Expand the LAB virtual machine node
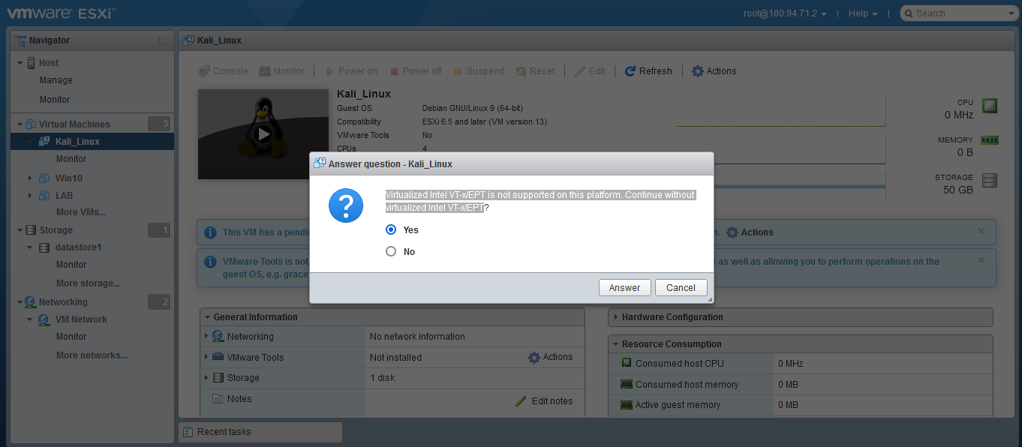Image resolution: width=1022 pixels, height=447 pixels. click(x=30, y=196)
